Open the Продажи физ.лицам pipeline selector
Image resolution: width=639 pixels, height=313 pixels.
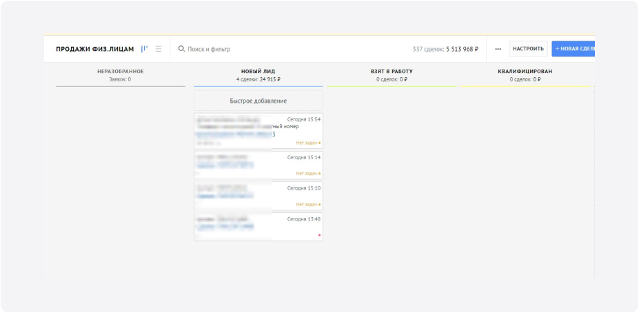click(95, 49)
